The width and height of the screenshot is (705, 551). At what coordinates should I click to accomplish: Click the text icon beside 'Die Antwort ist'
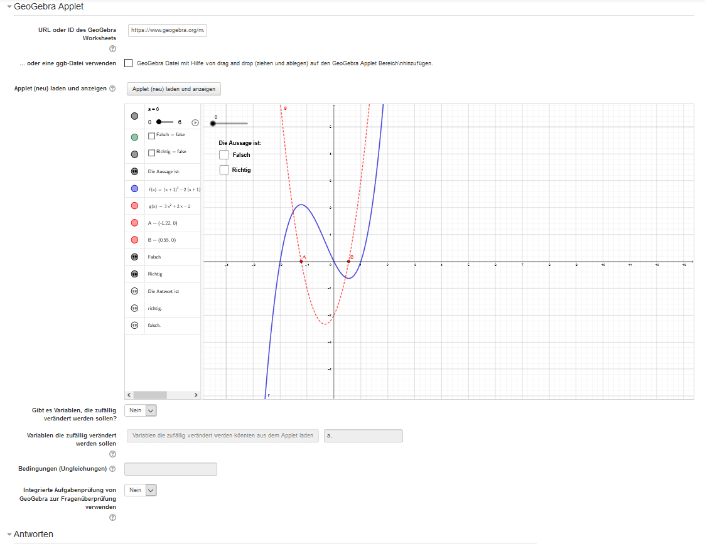pyautogui.click(x=134, y=291)
